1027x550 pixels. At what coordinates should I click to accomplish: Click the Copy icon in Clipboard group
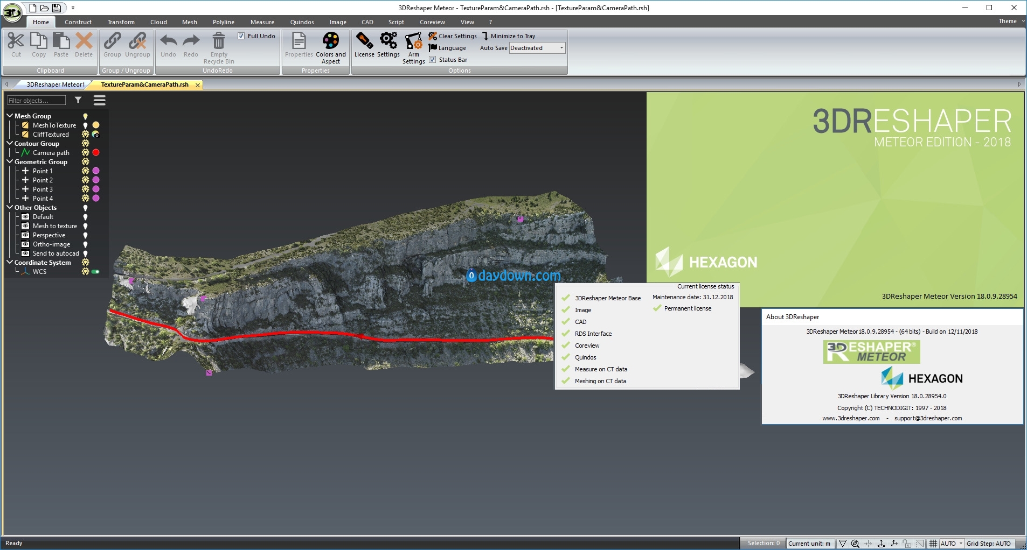[39, 41]
